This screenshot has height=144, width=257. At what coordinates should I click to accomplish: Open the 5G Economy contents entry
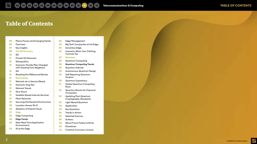click(x=24, y=51)
